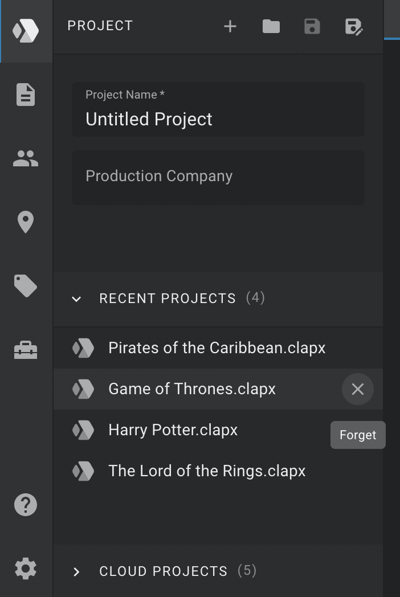Image resolution: width=400 pixels, height=597 pixels.
Task: Open the script document sidebar icon
Action: [x=26, y=95]
